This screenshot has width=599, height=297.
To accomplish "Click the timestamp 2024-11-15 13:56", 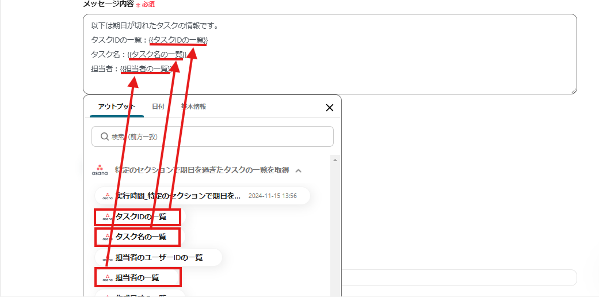I will (x=272, y=196).
